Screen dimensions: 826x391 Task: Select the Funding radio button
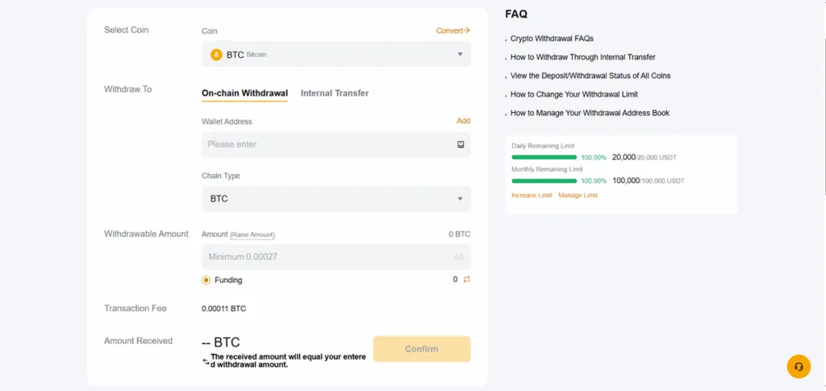[x=206, y=280]
